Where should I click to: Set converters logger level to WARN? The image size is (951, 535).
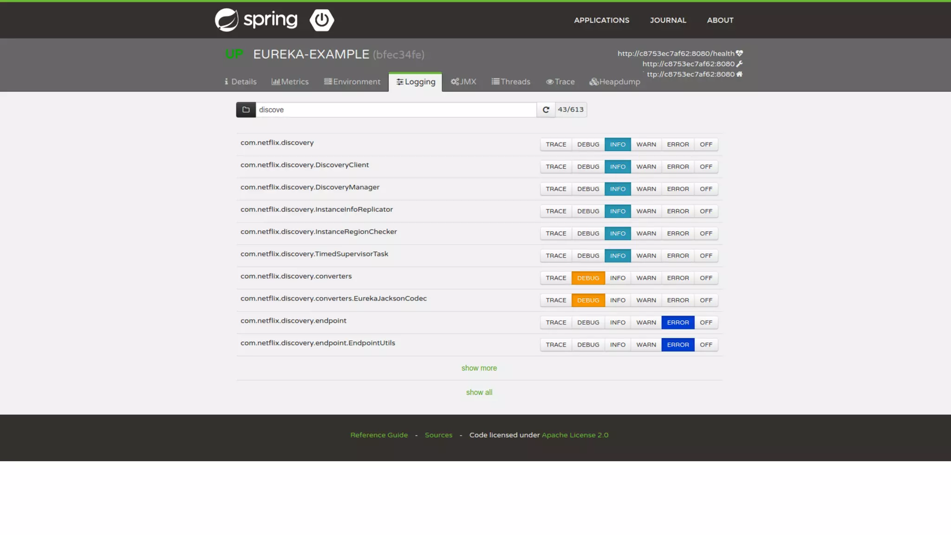tap(646, 278)
